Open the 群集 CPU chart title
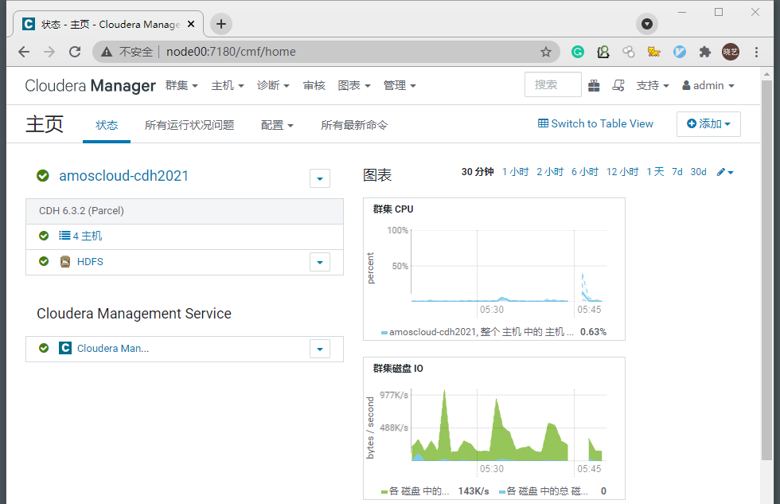The width and height of the screenshot is (780, 504). pyautogui.click(x=393, y=209)
